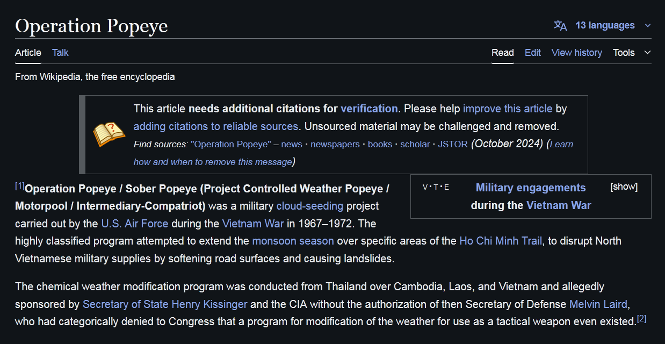Open the Talk tab
The height and width of the screenshot is (344, 665).
pos(60,53)
